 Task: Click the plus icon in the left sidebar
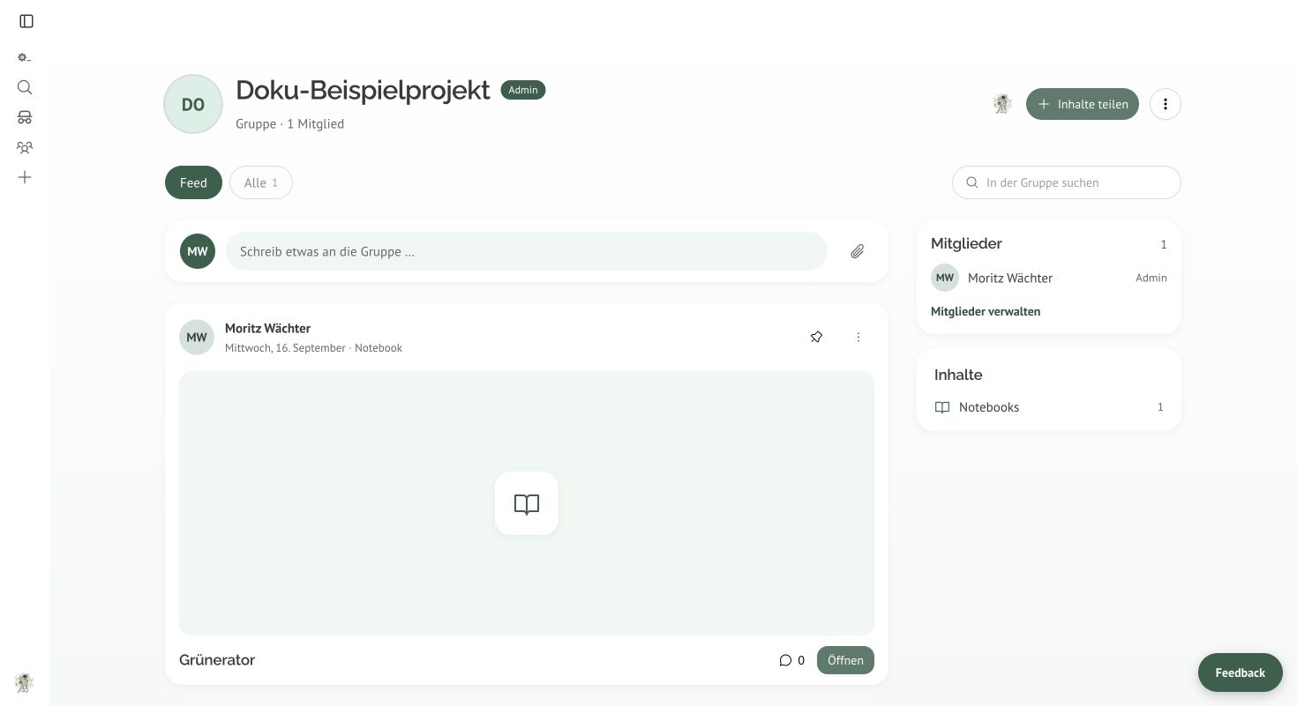tap(25, 177)
